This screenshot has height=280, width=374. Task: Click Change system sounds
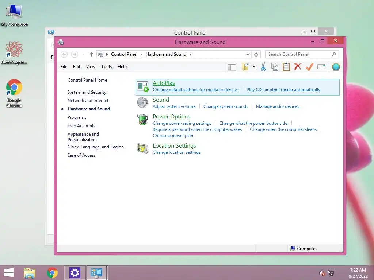[226, 106]
